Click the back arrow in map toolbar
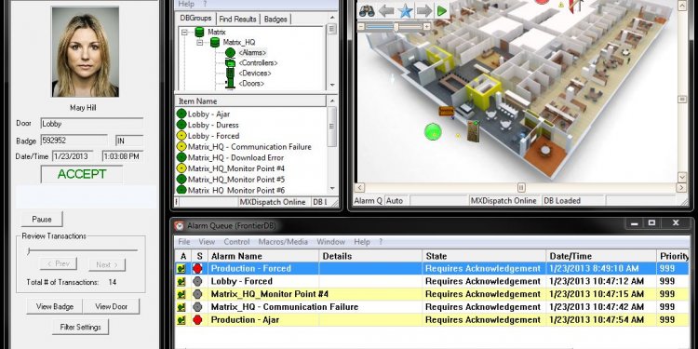698x349 pixels. pyautogui.click(x=386, y=10)
